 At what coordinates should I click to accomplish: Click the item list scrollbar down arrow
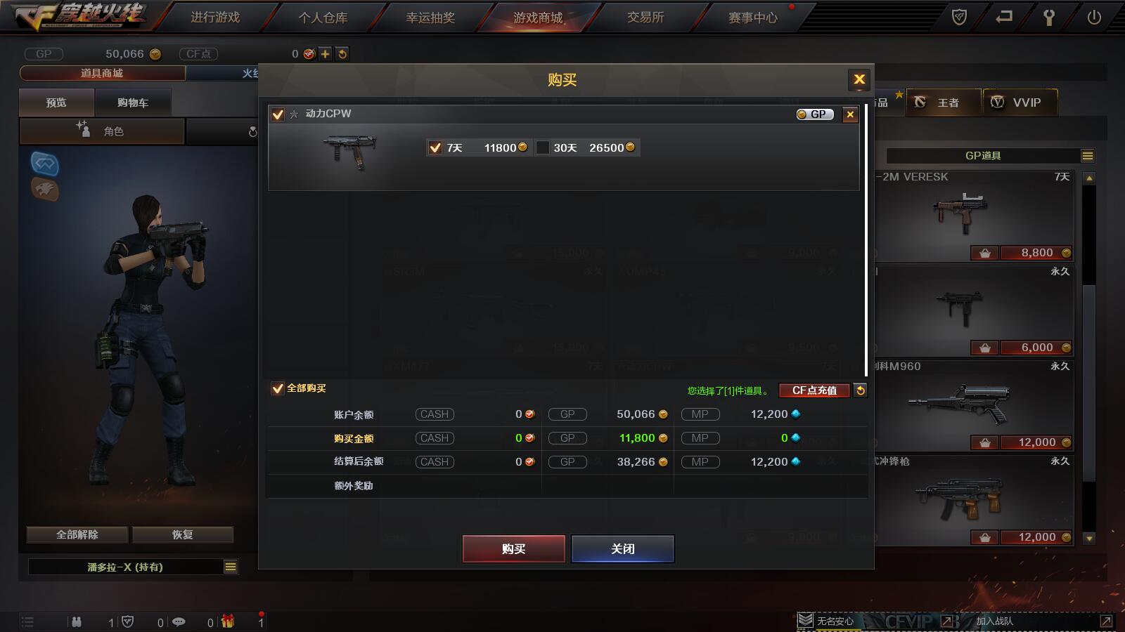click(1089, 539)
